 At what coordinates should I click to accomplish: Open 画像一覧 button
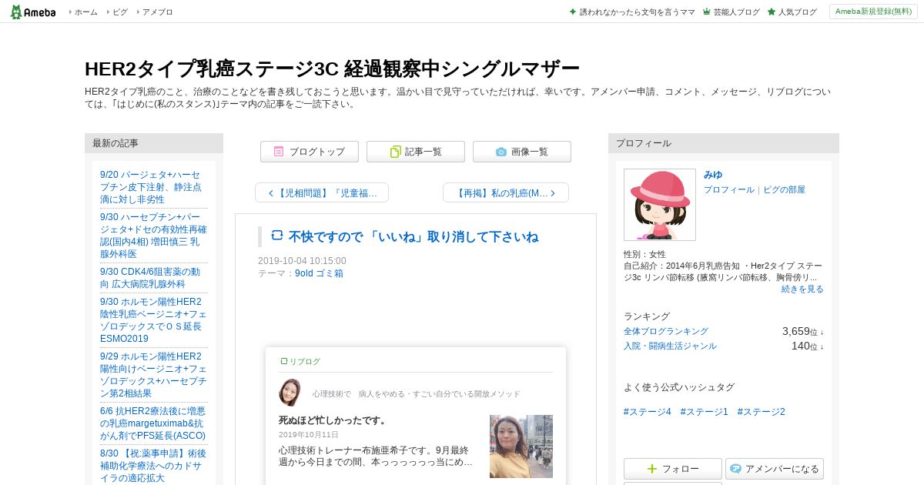(x=522, y=152)
